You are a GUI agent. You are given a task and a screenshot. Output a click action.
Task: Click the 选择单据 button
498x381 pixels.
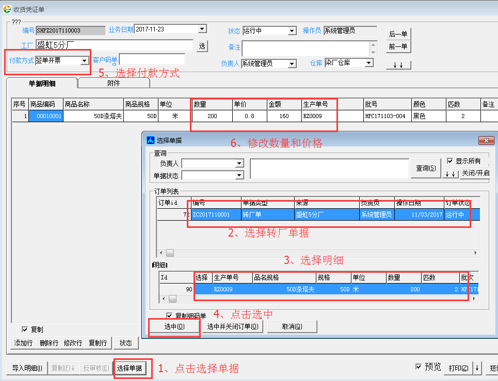pyautogui.click(x=129, y=368)
